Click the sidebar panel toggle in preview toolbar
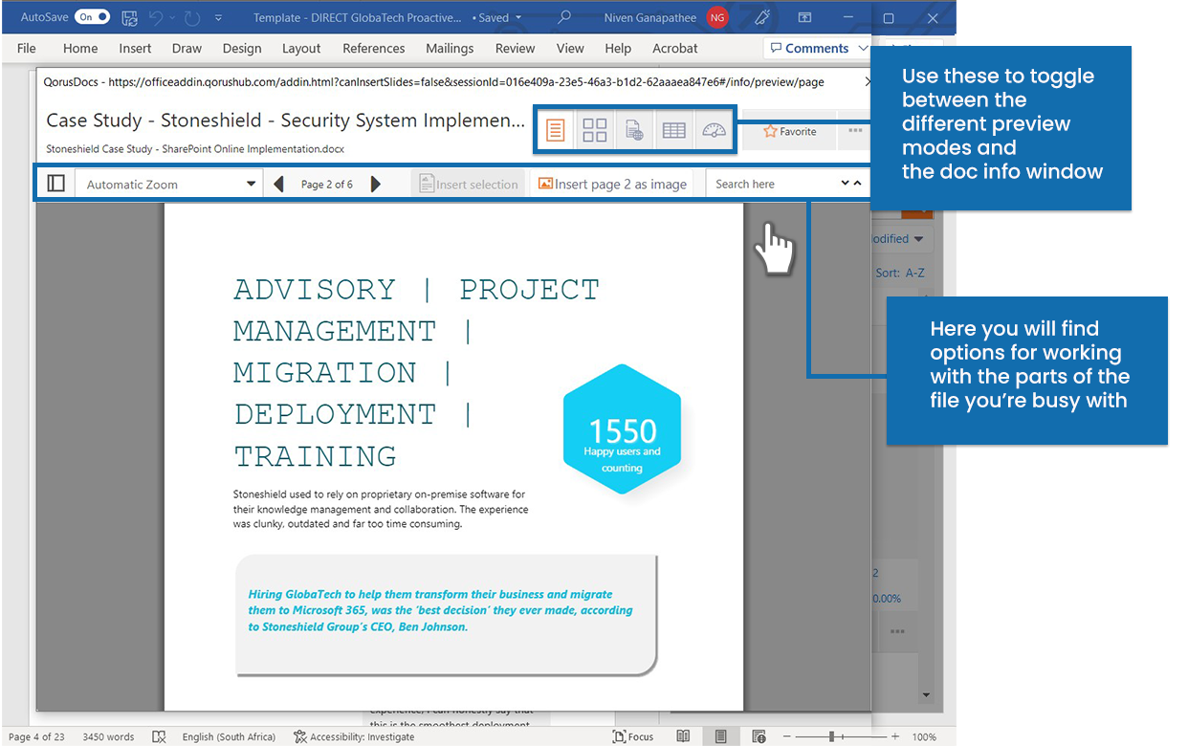 pos(55,183)
